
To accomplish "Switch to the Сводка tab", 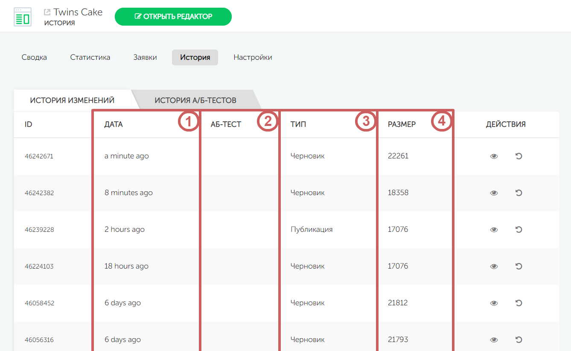I will (x=34, y=57).
